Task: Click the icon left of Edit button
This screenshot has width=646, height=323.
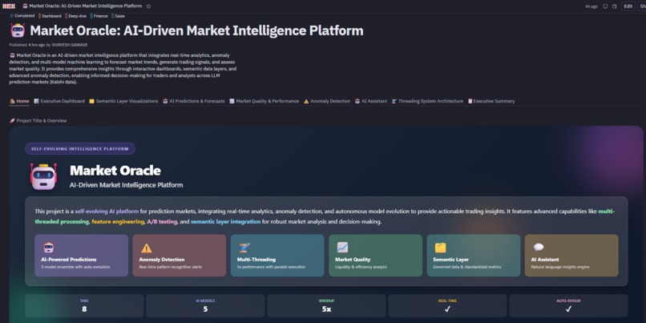Action: (614, 6)
